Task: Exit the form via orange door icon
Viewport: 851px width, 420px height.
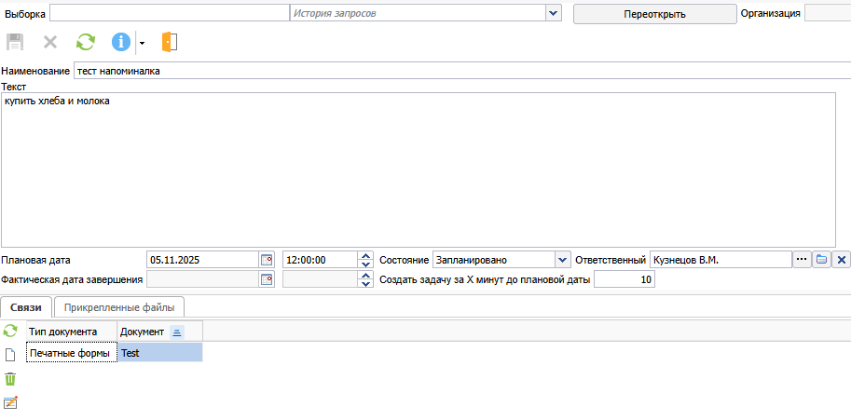Action: click(x=169, y=42)
